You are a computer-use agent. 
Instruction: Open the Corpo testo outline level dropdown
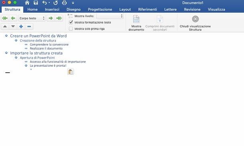[x=32, y=18]
